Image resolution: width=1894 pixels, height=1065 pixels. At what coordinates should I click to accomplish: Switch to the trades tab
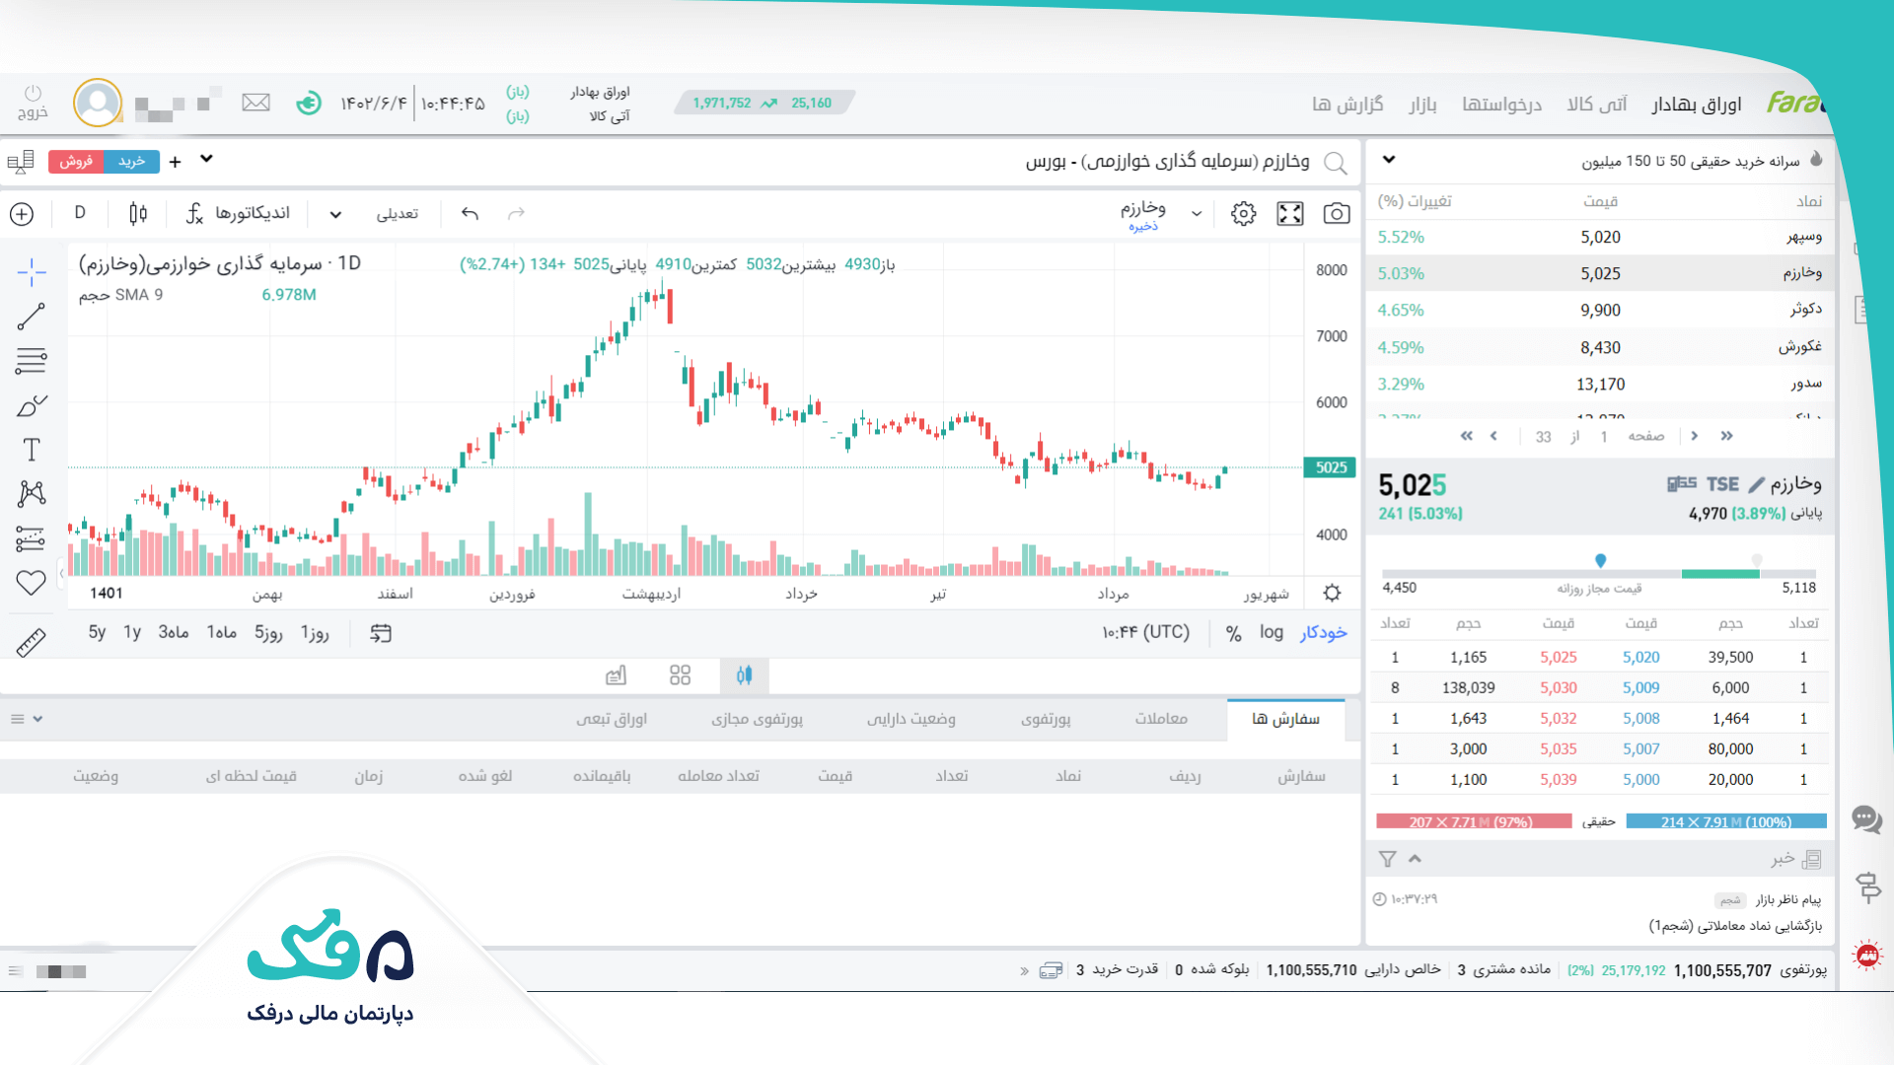pos(1161,719)
